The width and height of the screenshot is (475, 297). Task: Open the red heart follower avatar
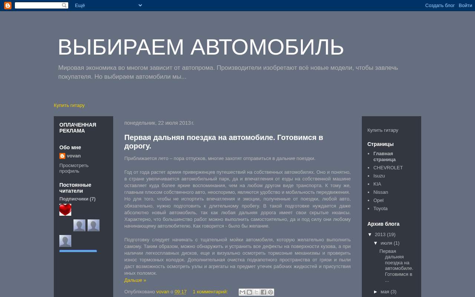pos(65,210)
